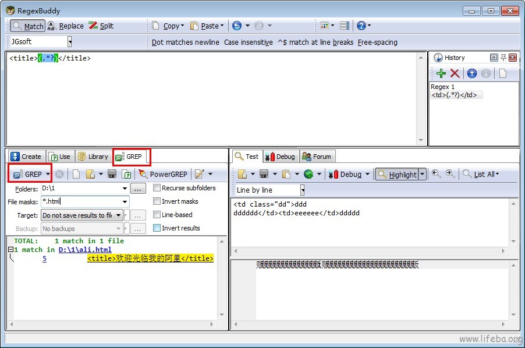
Task: Save test subject with floppy icon
Action: [x=264, y=174]
